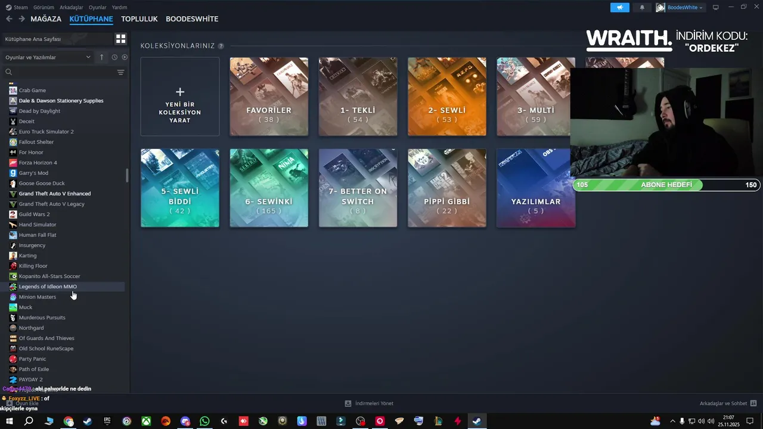Open the PİPPİ GİBBİ collection
Viewport: 763px width, 429px height.
[447, 188]
